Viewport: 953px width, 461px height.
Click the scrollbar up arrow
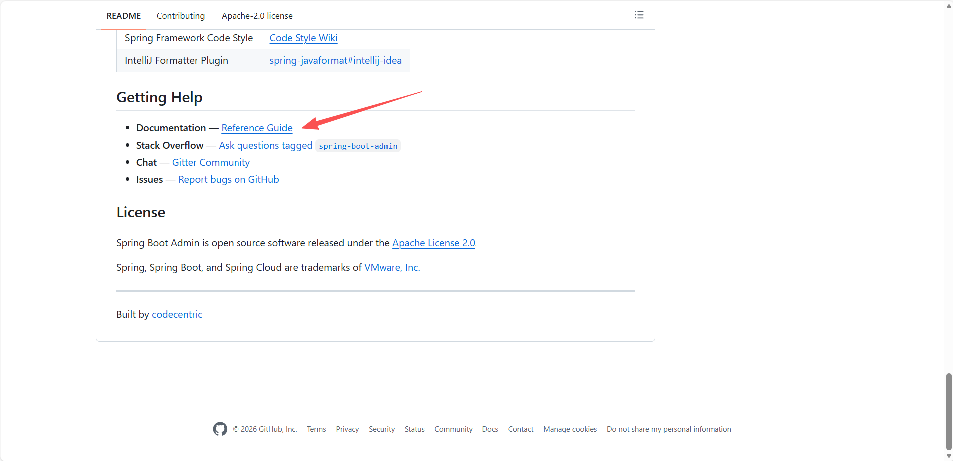pos(949,6)
